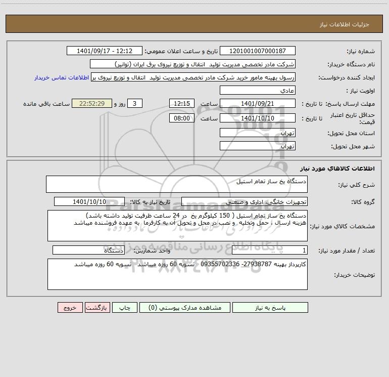The width and height of the screenshot is (389, 377).
Task: Click the label 'تاریخ نیاز به کالا:'
Action: click(150, 202)
